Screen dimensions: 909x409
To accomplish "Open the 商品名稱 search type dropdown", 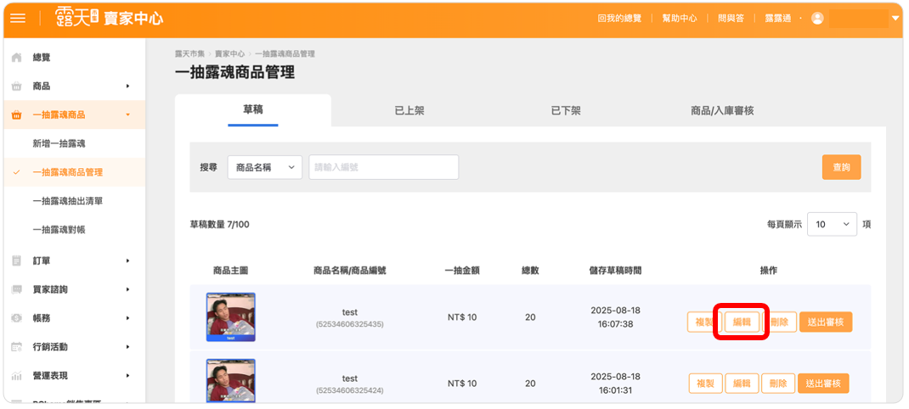I will tap(265, 167).
